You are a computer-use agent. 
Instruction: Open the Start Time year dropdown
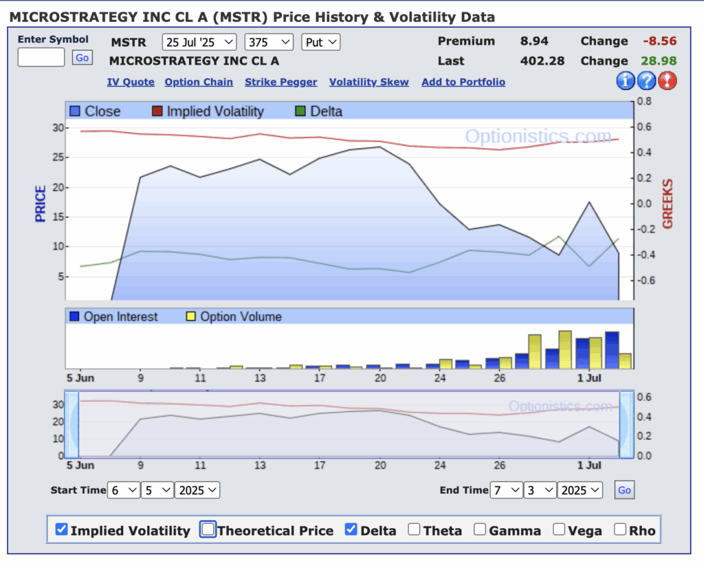point(197,490)
